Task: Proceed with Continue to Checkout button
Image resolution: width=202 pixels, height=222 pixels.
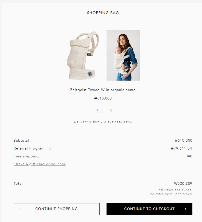Action: pos(149,209)
